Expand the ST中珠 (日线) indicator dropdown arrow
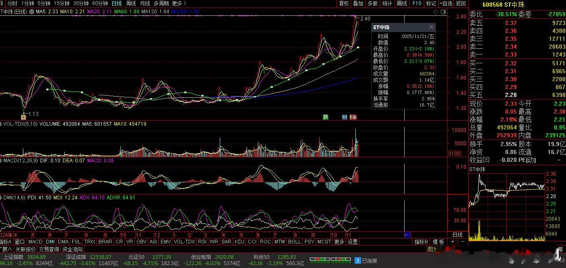The width and height of the screenshot is (566, 268). pyautogui.click(x=31, y=12)
